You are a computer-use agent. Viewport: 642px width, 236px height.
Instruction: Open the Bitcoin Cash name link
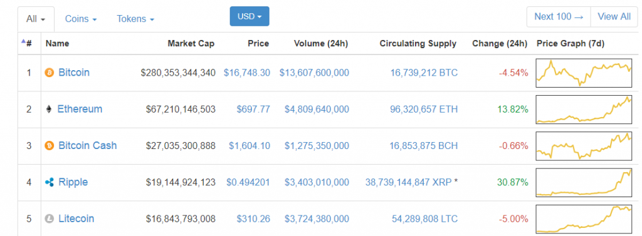pos(88,146)
